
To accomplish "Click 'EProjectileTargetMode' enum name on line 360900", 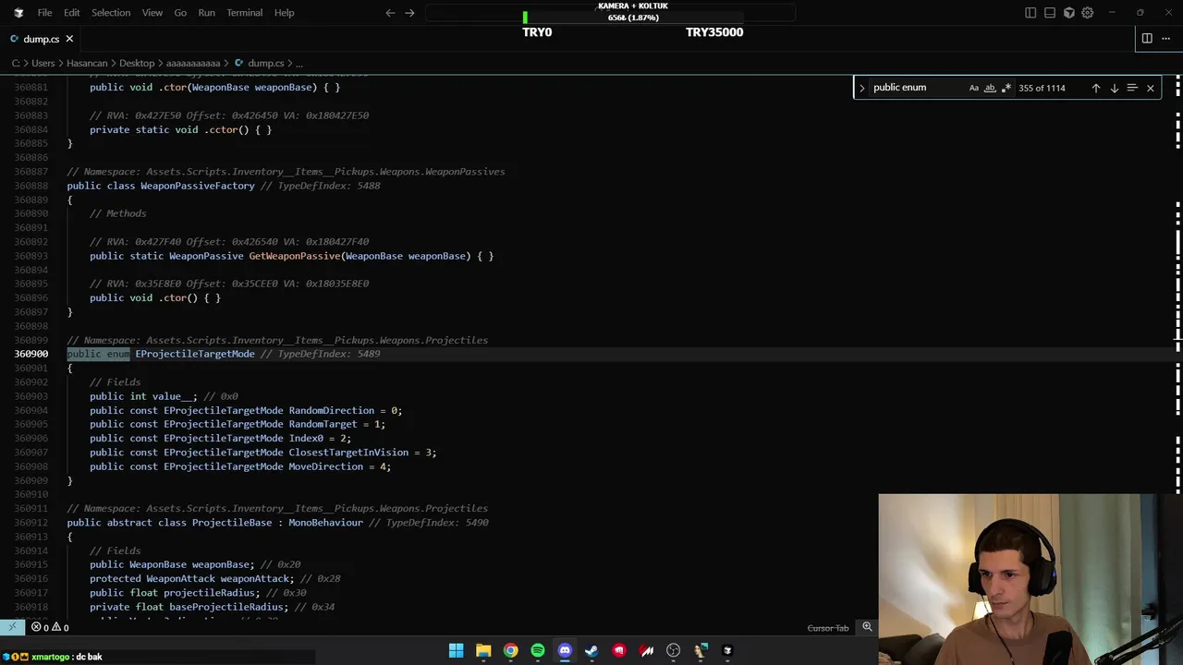I will [195, 354].
